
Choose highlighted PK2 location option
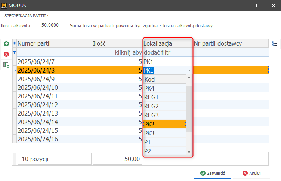pyautogui.click(x=164, y=124)
